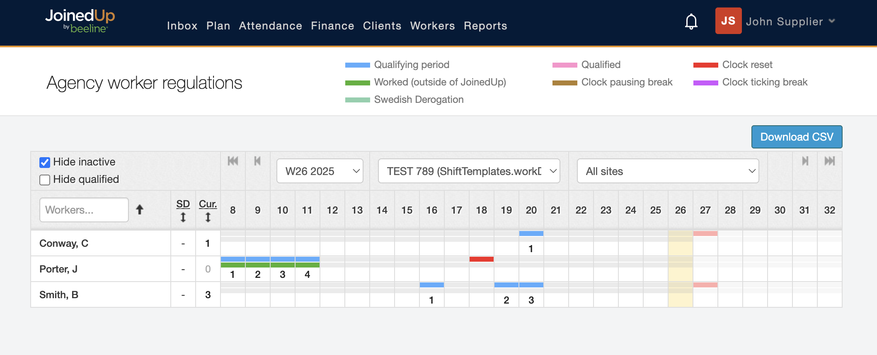Go to next week arrow

(x=805, y=161)
